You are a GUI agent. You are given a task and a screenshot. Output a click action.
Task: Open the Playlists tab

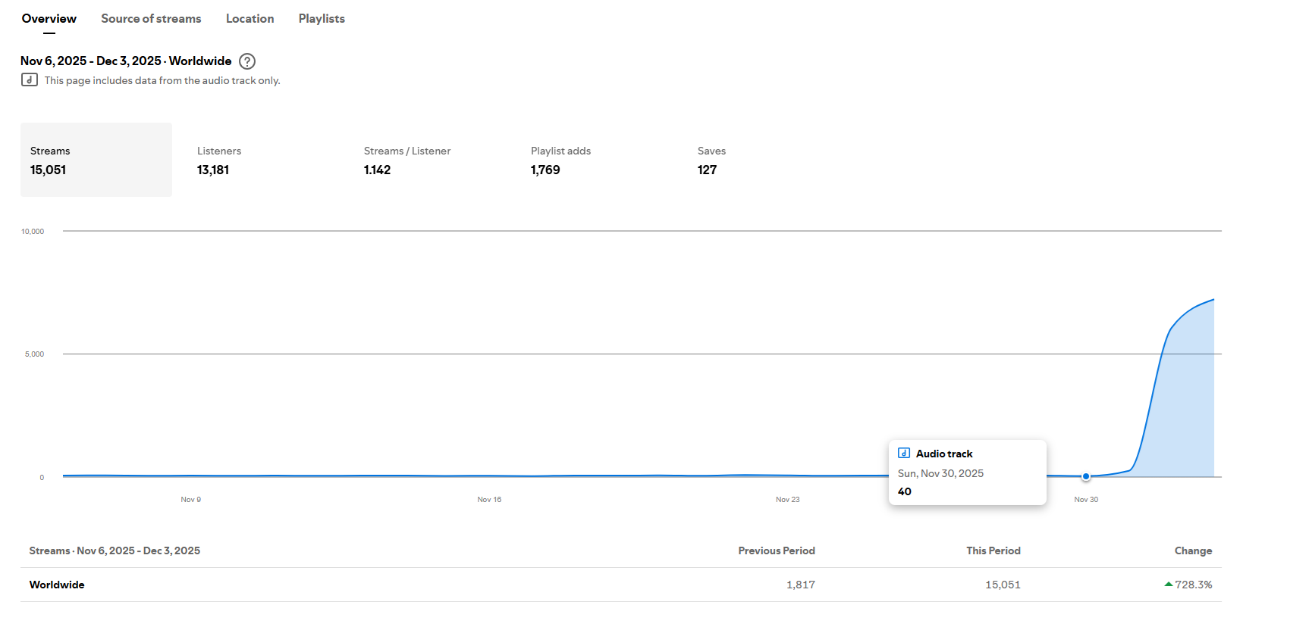point(322,19)
